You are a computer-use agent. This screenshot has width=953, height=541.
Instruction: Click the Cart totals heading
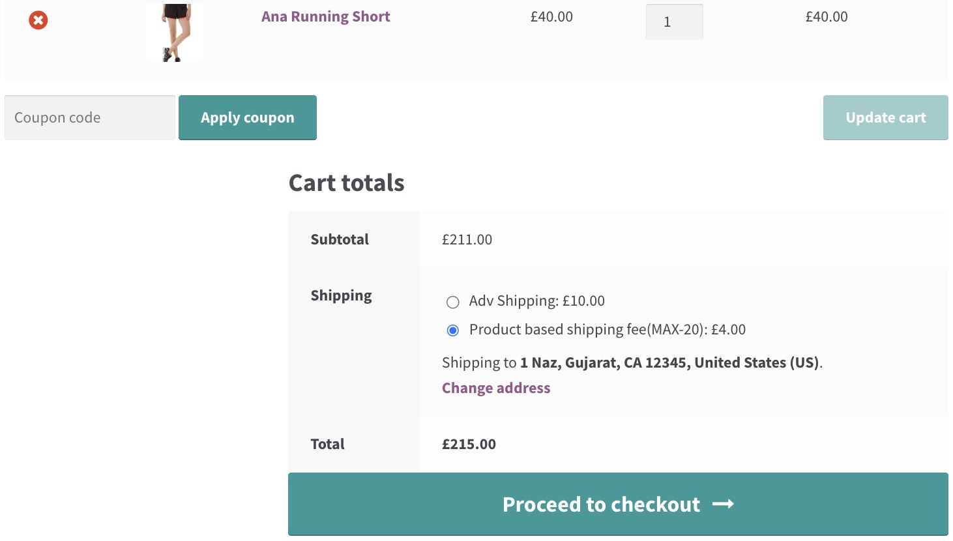(x=346, y=183)
